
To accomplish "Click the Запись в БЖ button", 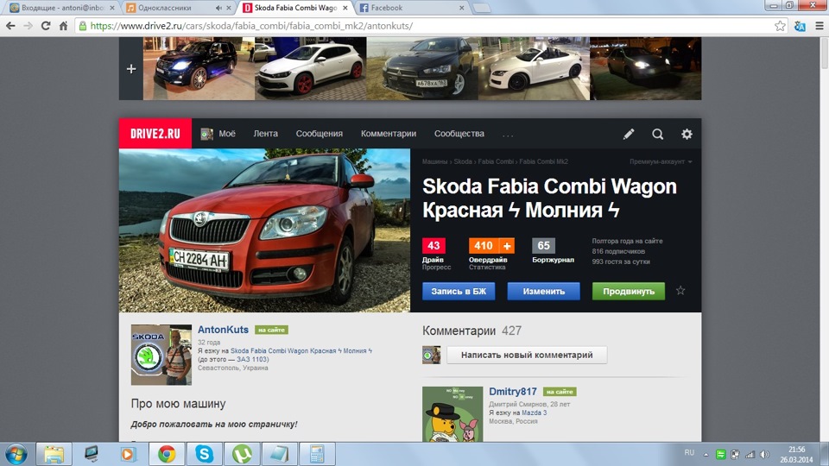I will click(x=459, y=291).
